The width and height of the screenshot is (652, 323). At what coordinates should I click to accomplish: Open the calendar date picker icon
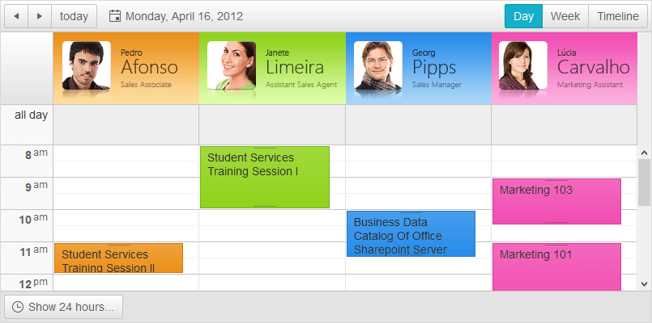point(115,16)
